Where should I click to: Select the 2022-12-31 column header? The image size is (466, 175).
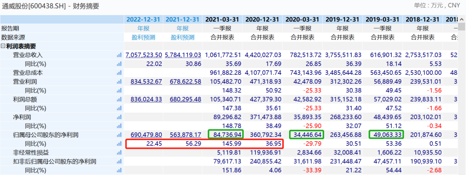click(x=143, y=19)
